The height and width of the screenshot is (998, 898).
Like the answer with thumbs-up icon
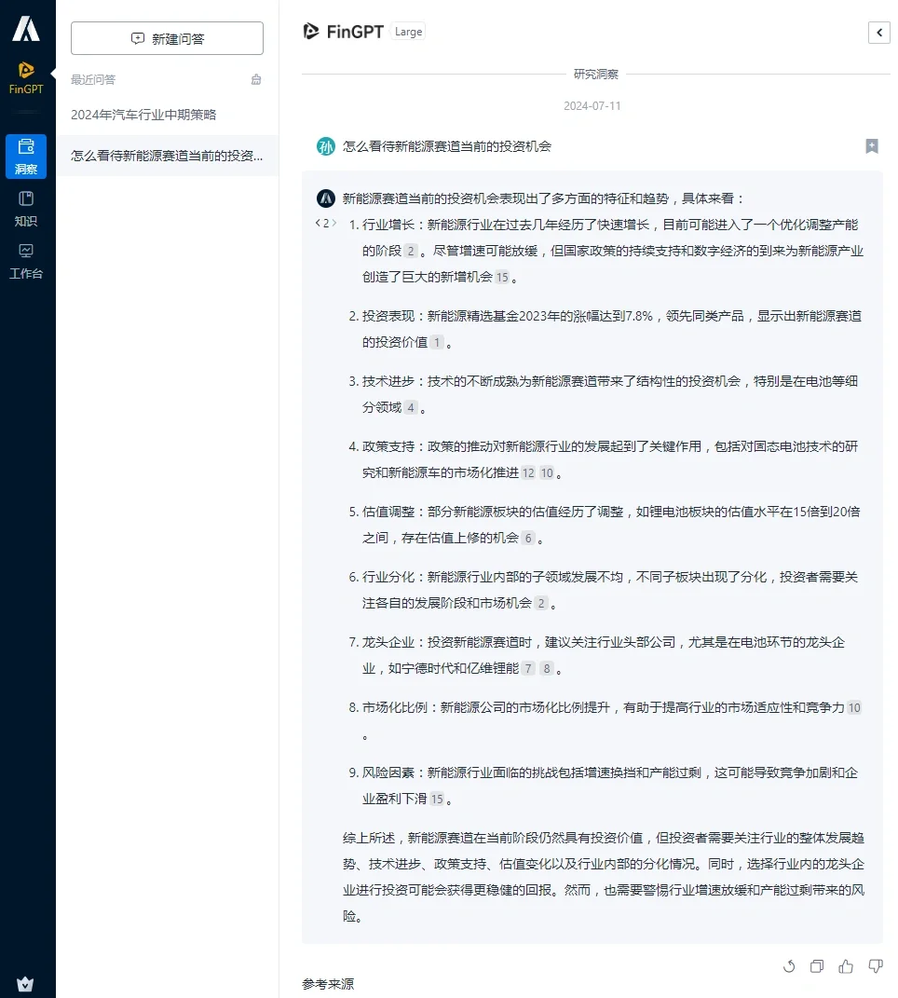(846, 966)
